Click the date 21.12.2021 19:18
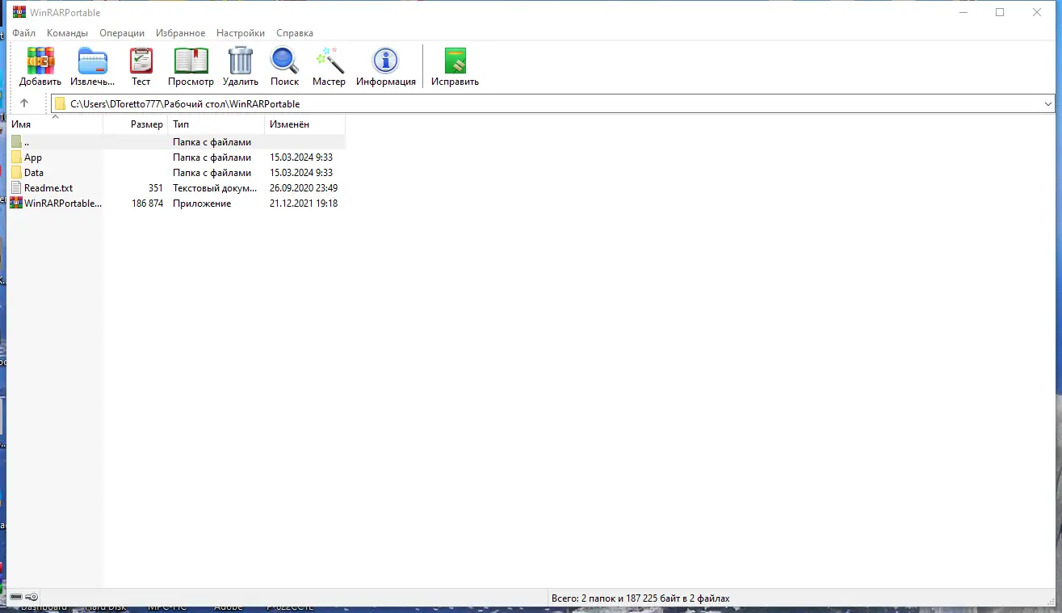The height and width of the screenshot is (613, 1062). coord(304,204)
